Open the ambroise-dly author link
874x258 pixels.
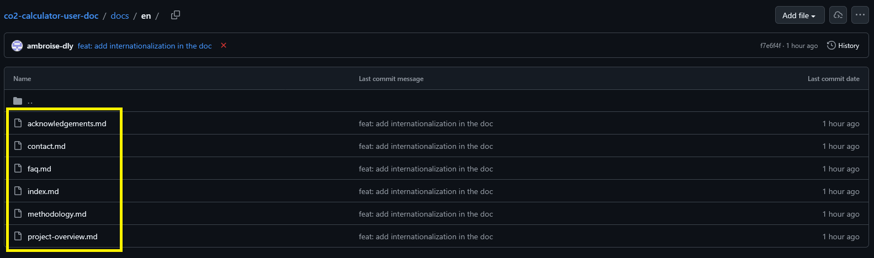pos(50,46)
